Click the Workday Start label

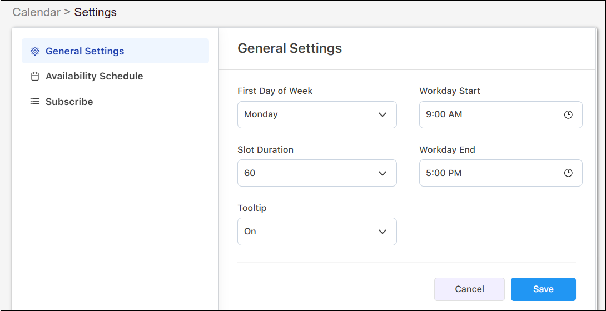(x=450, y=91)
